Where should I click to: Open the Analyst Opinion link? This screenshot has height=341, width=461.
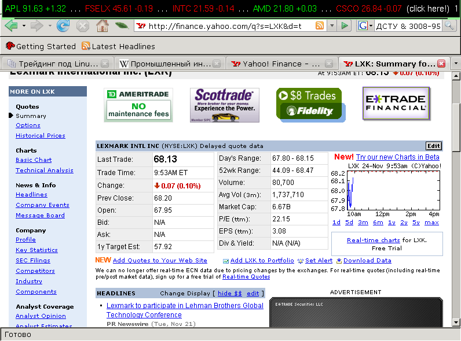pyautogui.click(x=41, y=316)
